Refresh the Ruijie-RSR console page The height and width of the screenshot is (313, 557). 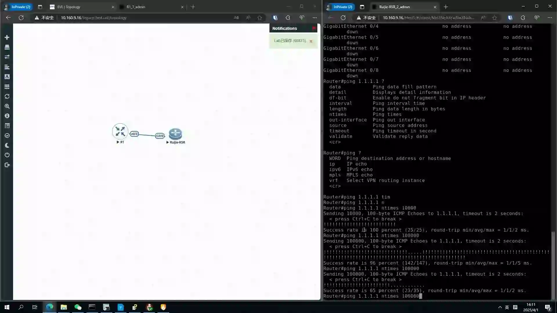[x=343, y=18]
